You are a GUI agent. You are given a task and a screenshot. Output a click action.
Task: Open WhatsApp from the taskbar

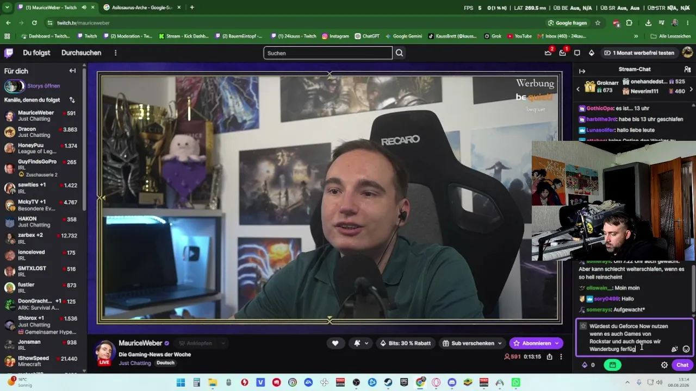(x=515, y=382)
